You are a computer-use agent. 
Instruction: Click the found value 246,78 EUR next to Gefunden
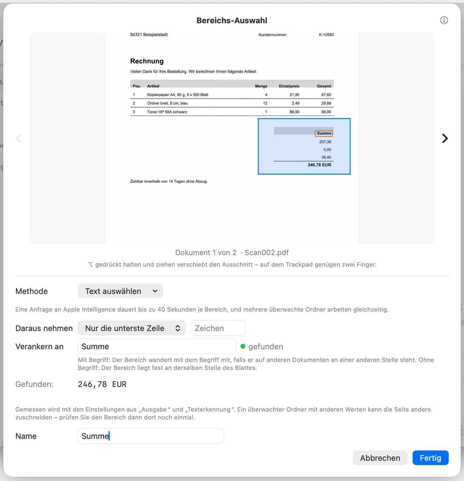pos(102,384)
